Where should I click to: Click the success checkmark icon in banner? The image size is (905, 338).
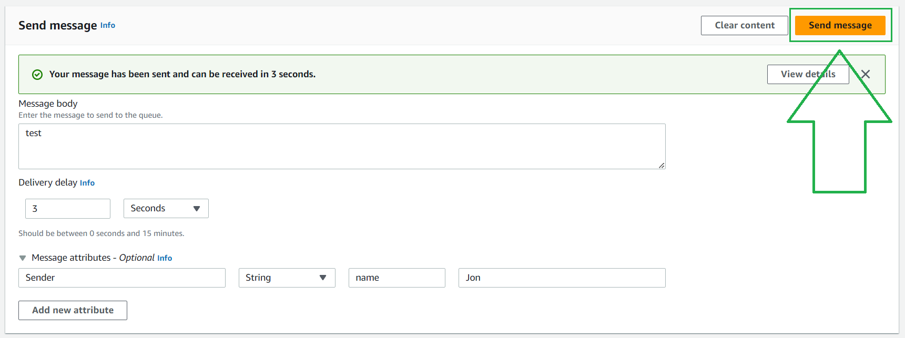tap(37, 74)
